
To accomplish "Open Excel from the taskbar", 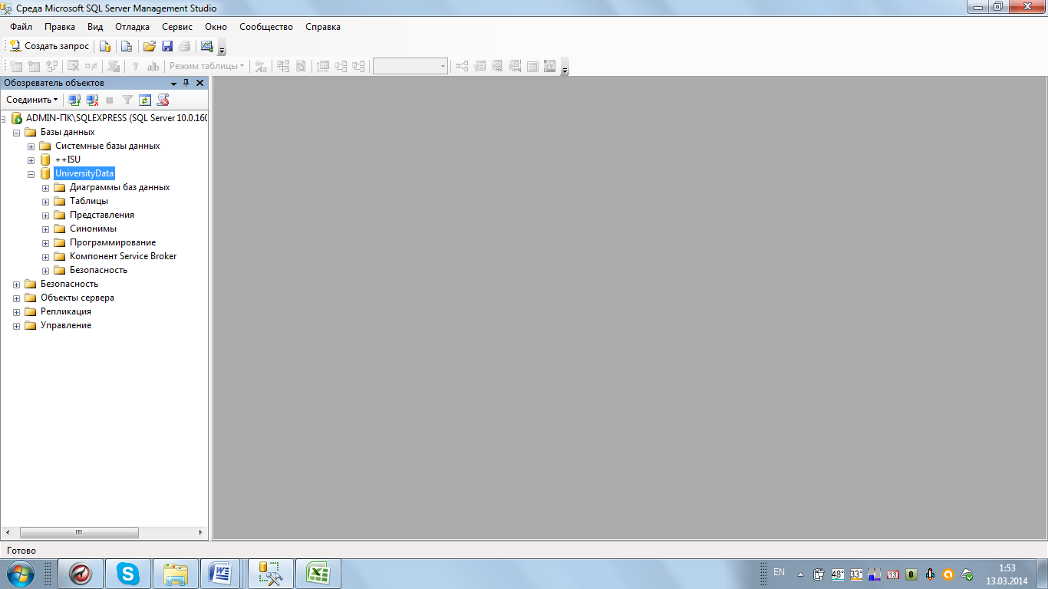I will [x=318, y=574].
